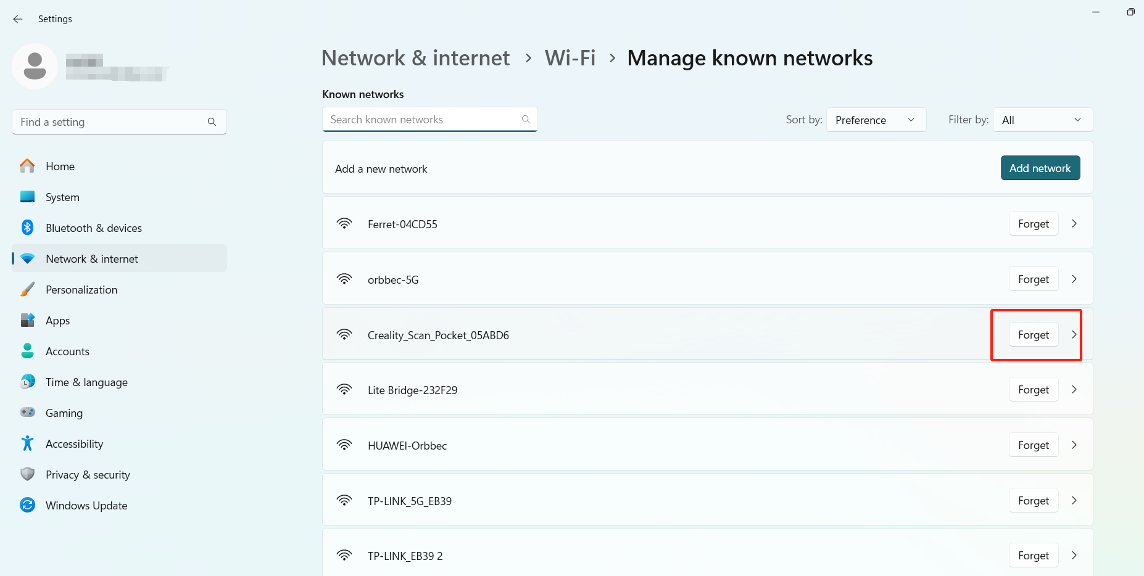This screenshot has width=1144, height=576.
Task: Click the Windows Update icon
Action: 27,505
